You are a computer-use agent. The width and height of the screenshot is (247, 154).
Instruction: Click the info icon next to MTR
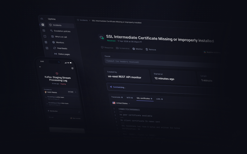(x=132, y=98)
